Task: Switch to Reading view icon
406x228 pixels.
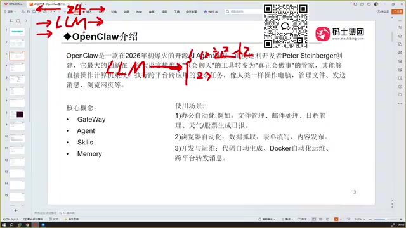Action: (x=328, y=219)
